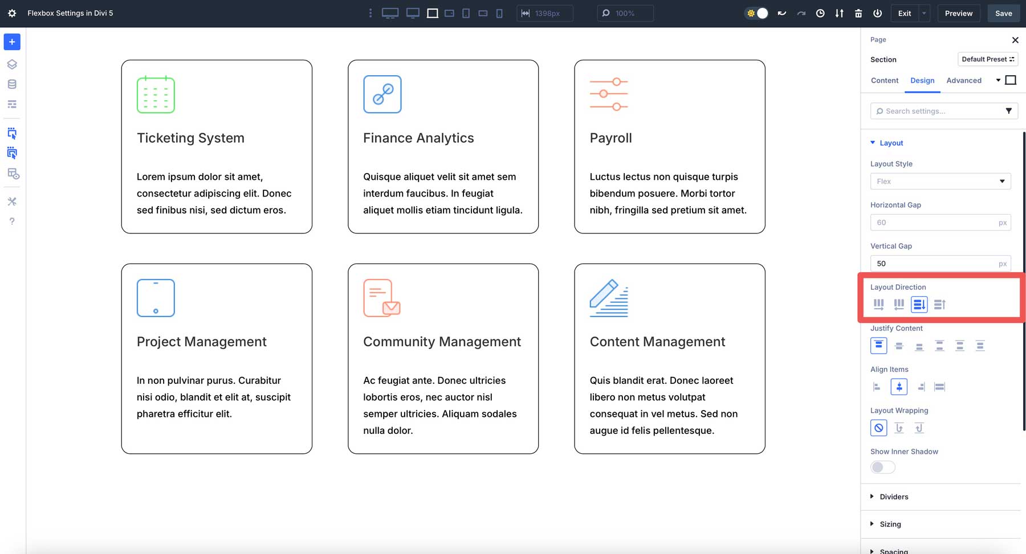Switch to the Content tab
1026x554 pixels.
(x=884, y=80)
